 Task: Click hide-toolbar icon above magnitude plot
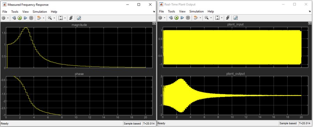pos(154,23)
